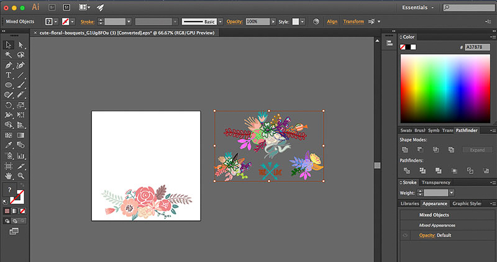497x262 pixels.
Task: Switch to the Libraries tab
Action: tap(409, 204)
